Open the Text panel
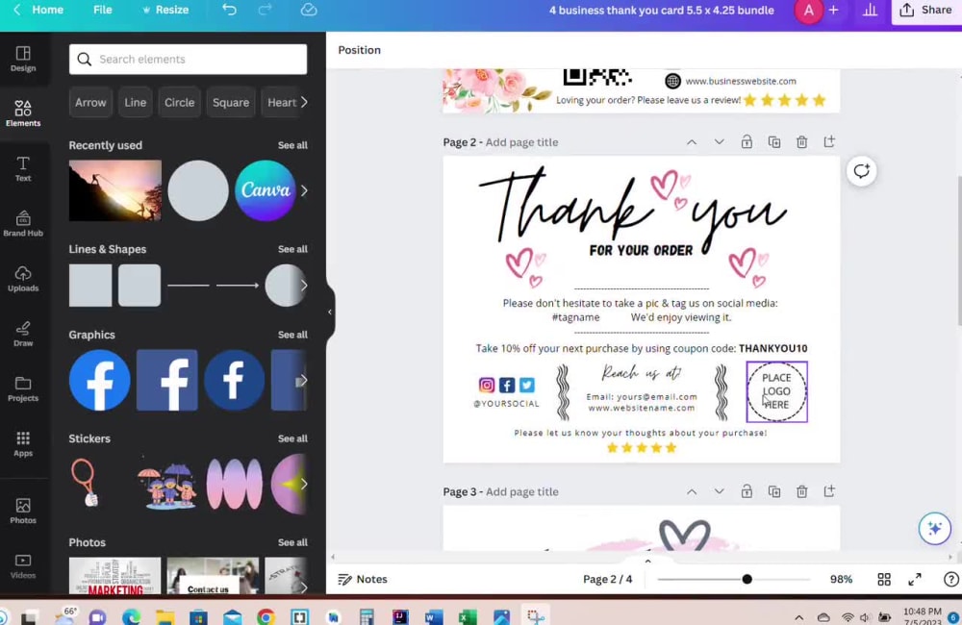 (23, 165)
